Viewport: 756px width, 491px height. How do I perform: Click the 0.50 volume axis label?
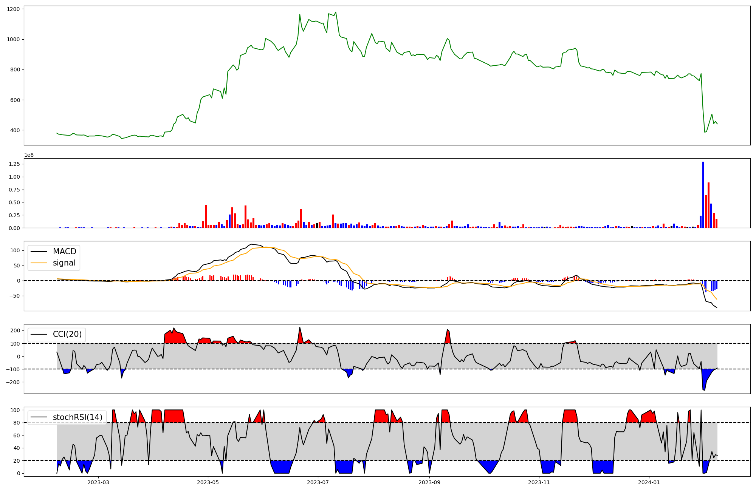(x=14, y=202)
